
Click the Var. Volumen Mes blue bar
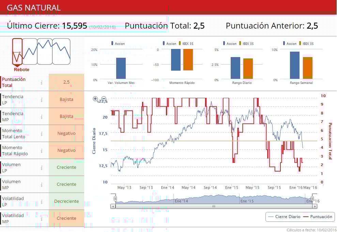tap(121, 68)
